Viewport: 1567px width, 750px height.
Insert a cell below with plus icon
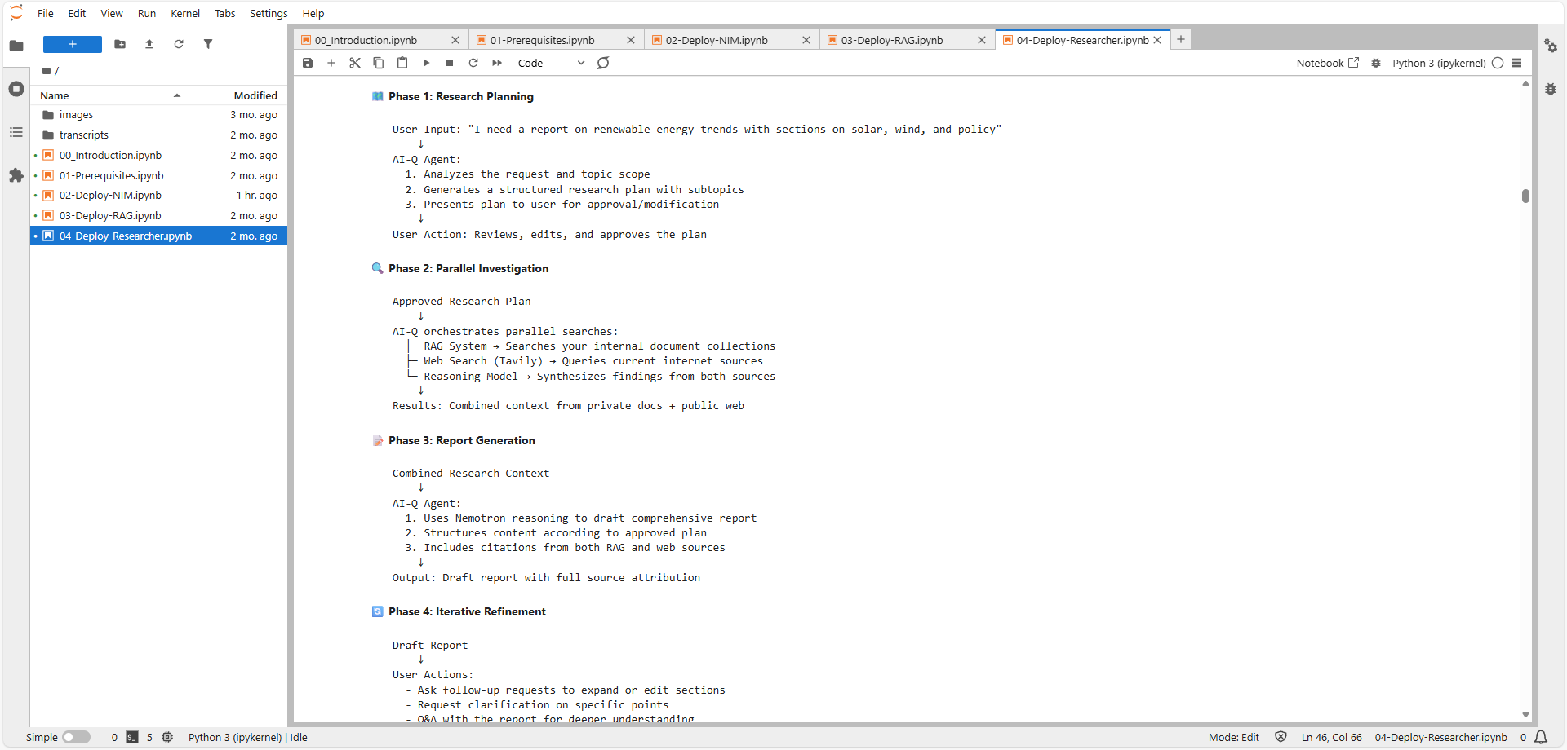[x=331, y=63]
